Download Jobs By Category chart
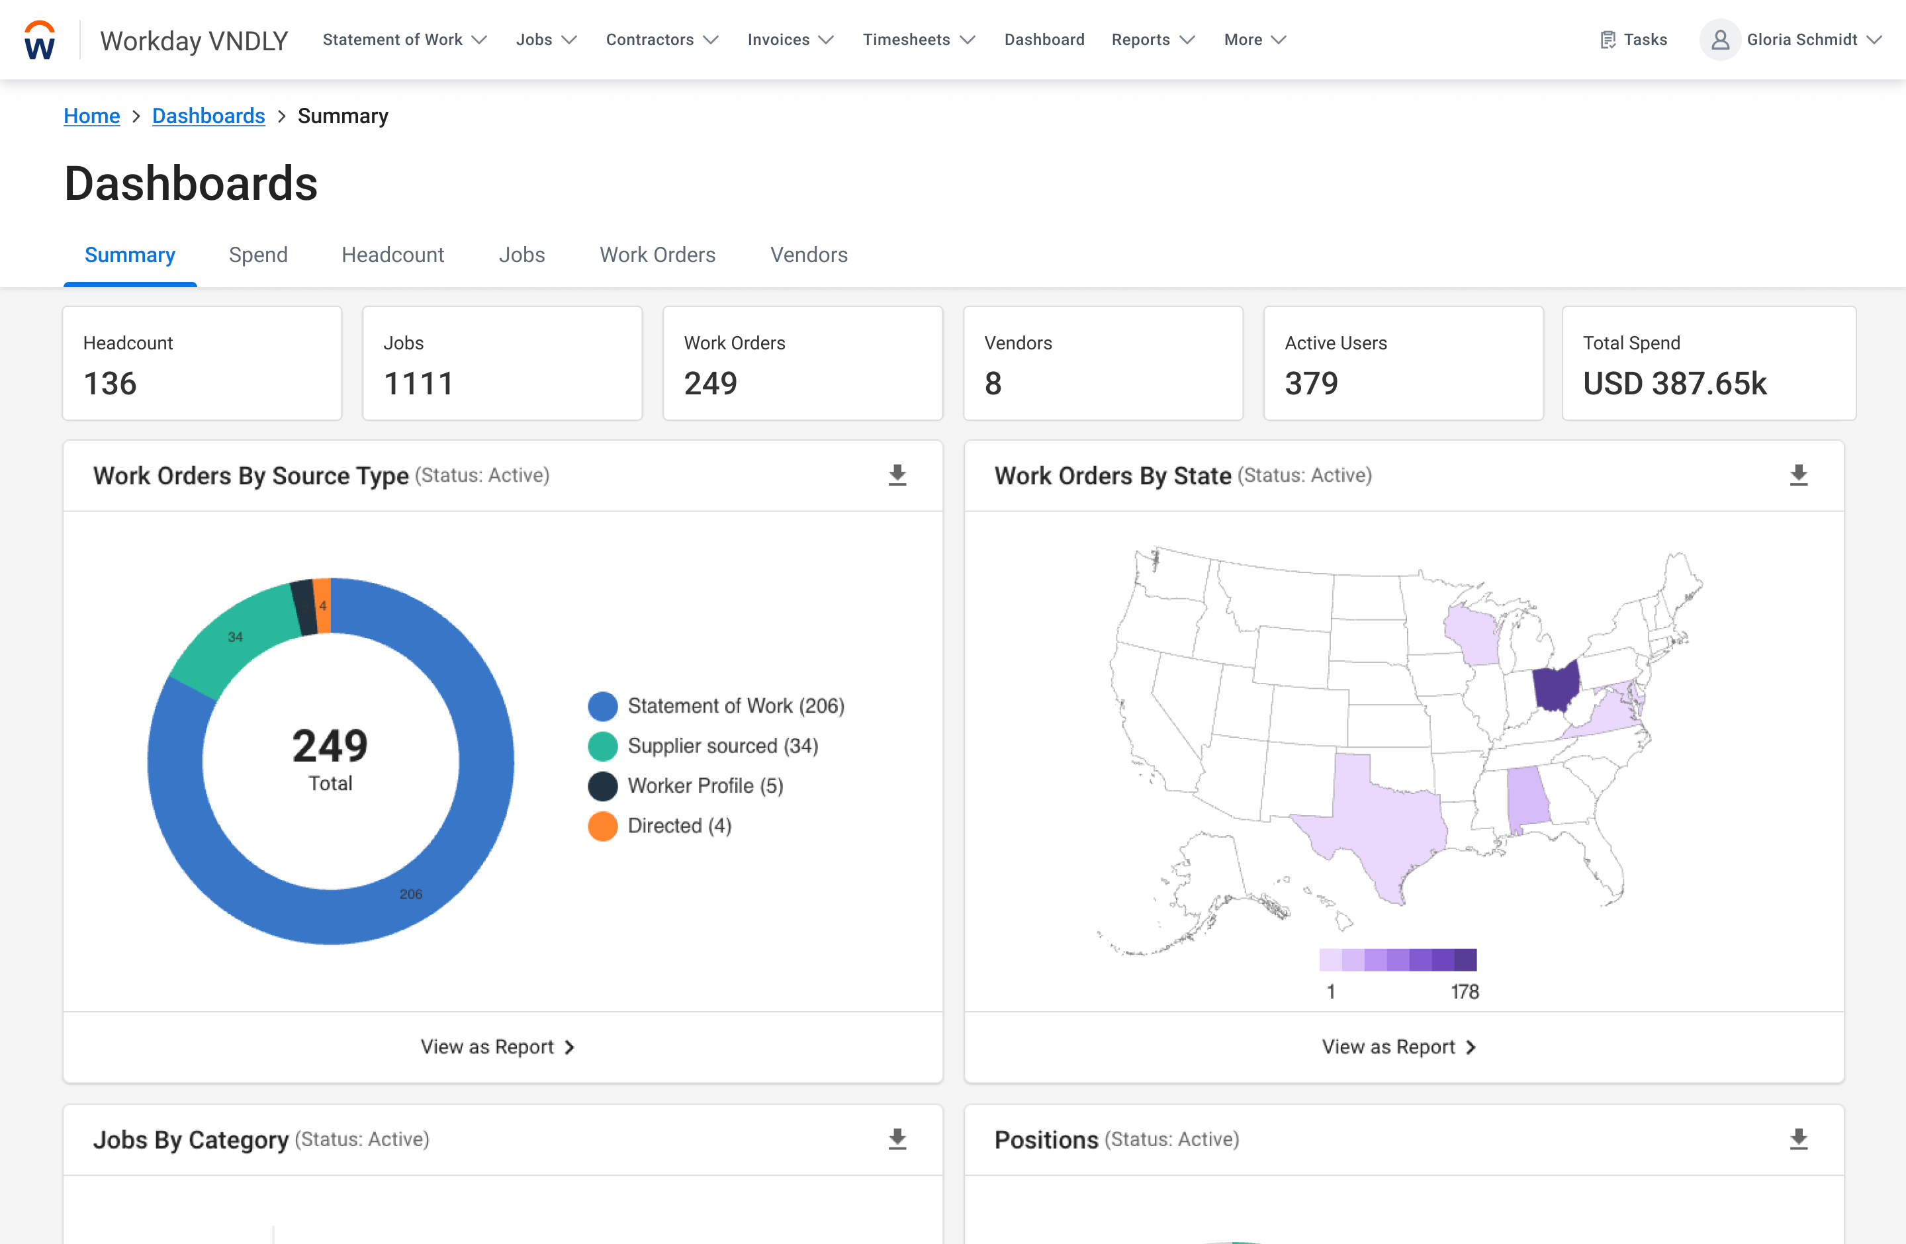 [x=897, y=1139]
